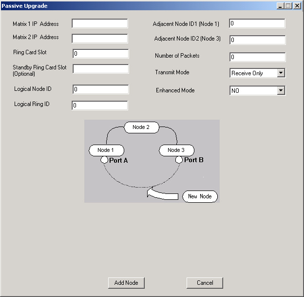This screenshot has height=297, width=304.
Task: Click the Port B circle
Action: pyautogui.click(x=179, y=160)
